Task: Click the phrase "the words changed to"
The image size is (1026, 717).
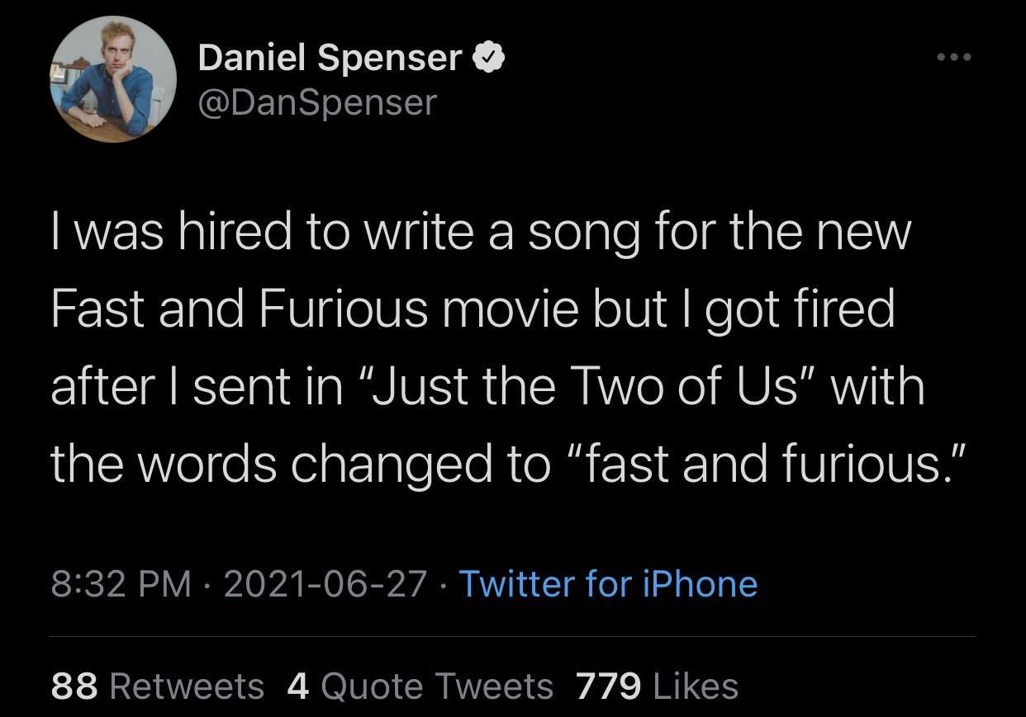Action: tap(300, 464)
